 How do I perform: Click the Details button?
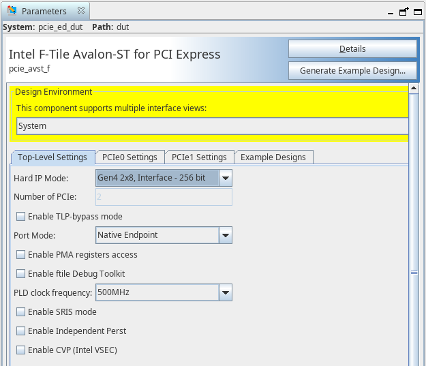352,49
